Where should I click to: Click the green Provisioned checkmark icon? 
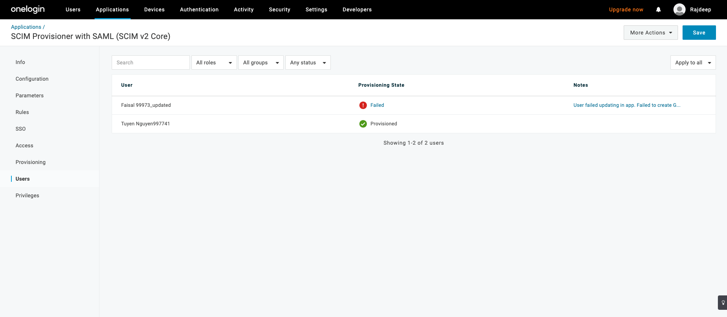[363, 124]
